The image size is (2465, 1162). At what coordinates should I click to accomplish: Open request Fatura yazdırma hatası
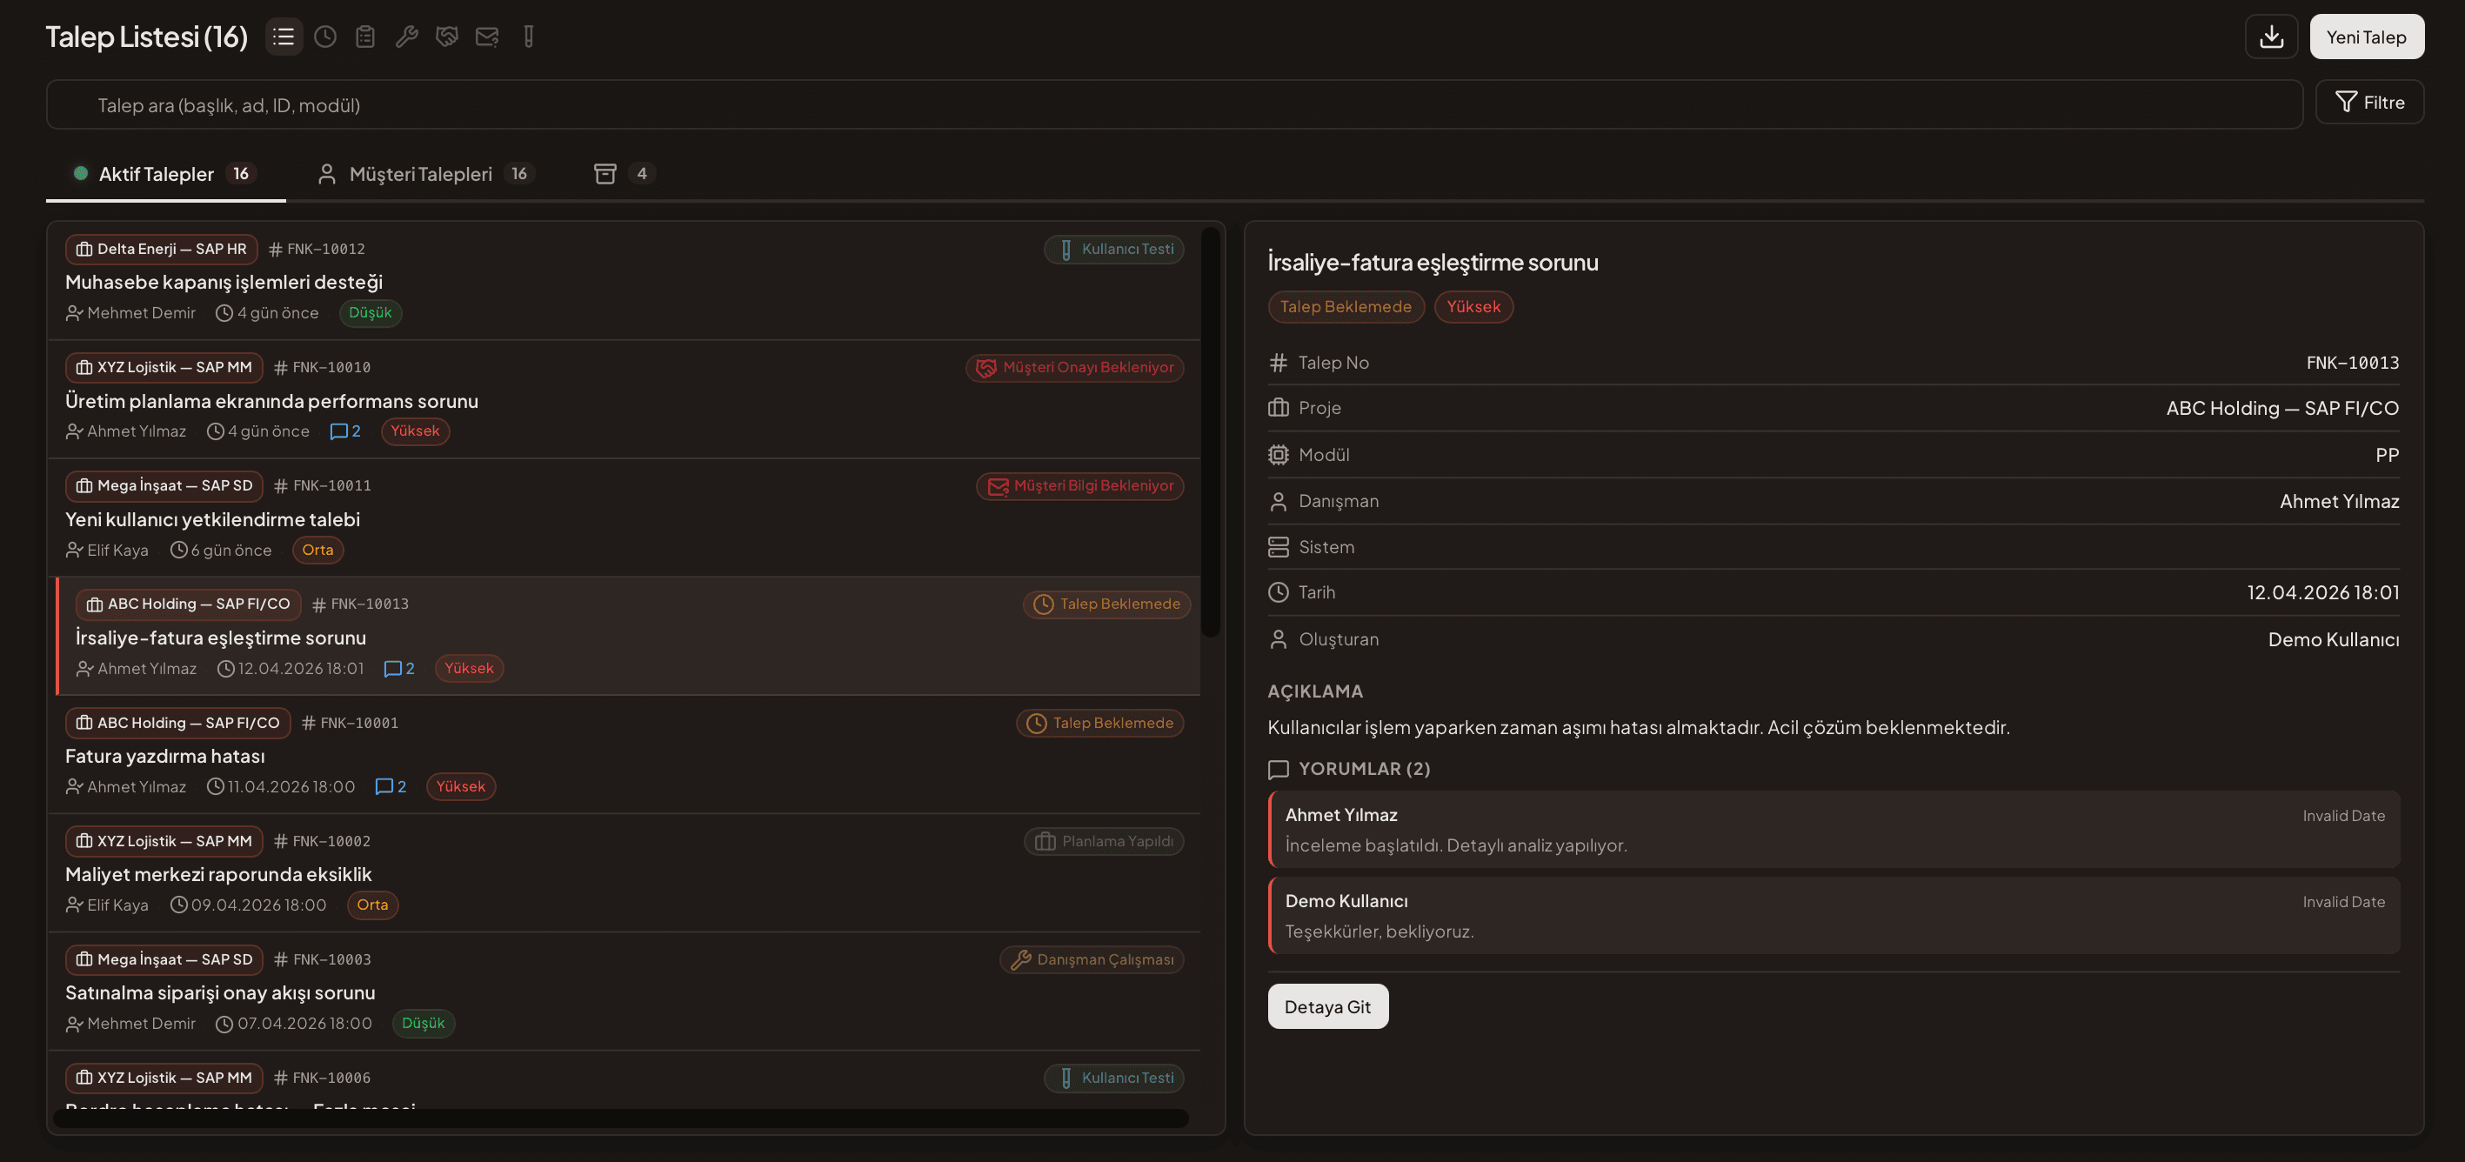coord(164,755)
